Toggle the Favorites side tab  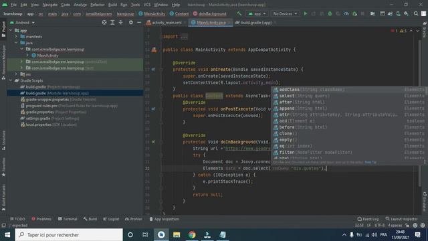[x=3, y=167]
